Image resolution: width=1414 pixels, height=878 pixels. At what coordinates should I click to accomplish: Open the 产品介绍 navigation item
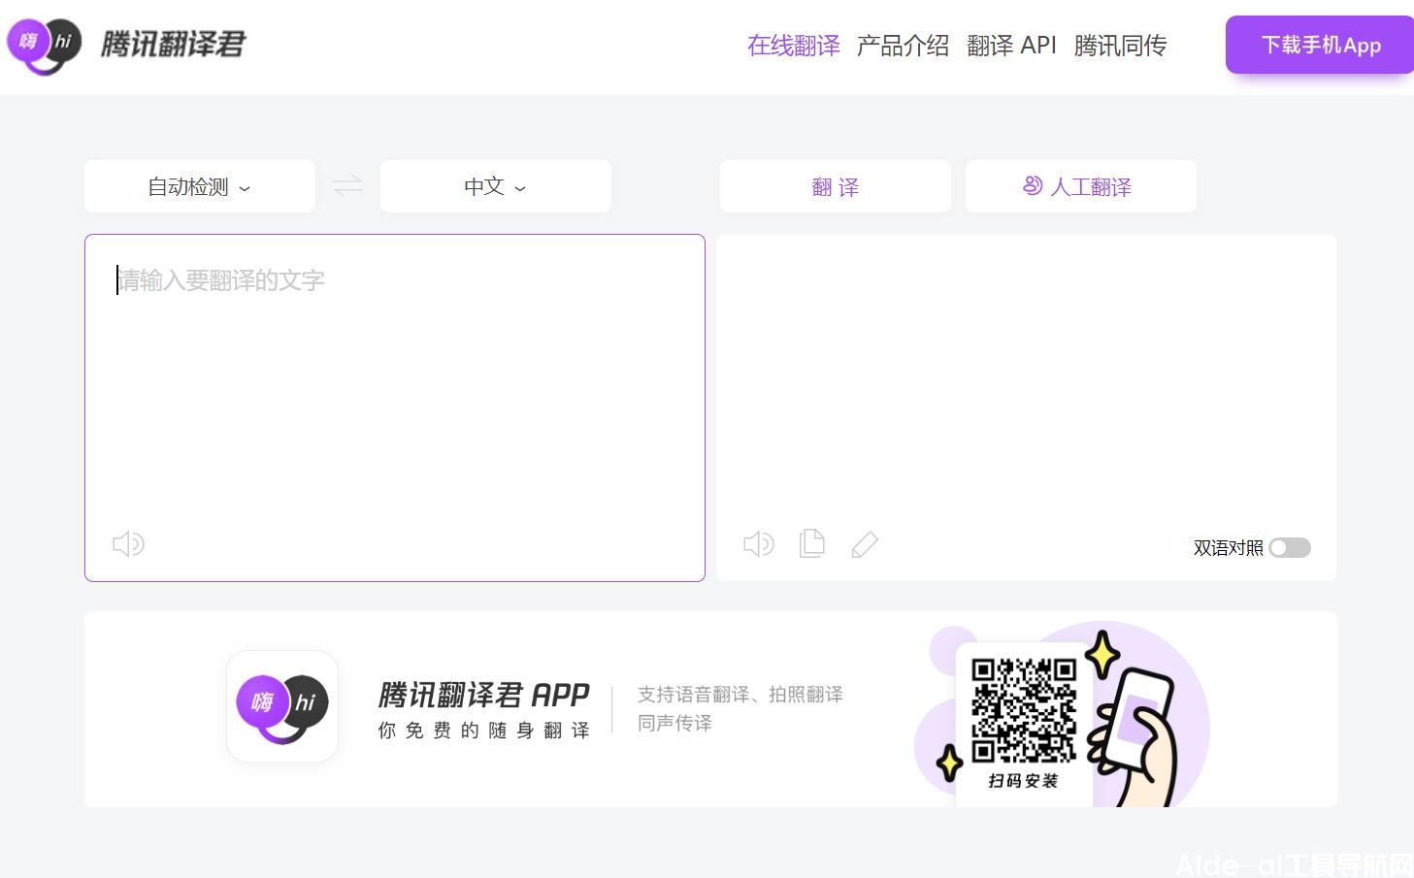click(x=903, y=46)
